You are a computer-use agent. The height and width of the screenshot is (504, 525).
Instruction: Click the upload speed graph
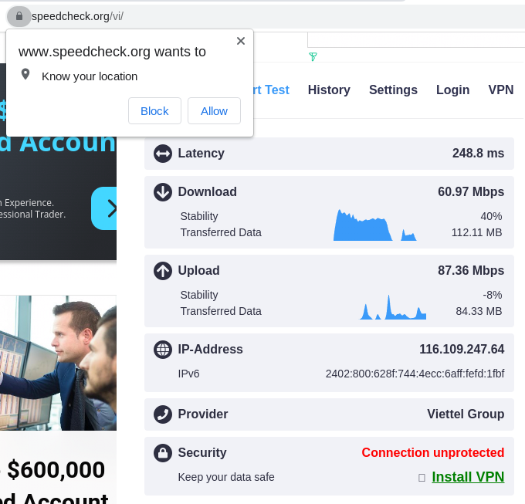[393, 307]
